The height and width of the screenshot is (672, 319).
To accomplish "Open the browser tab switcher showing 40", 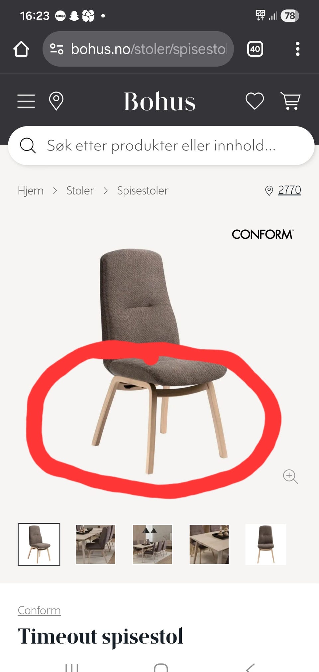I will [255, 49].
